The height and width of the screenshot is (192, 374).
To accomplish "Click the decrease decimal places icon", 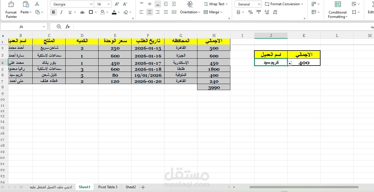I will pyautogui.click(x=275, y=12).
